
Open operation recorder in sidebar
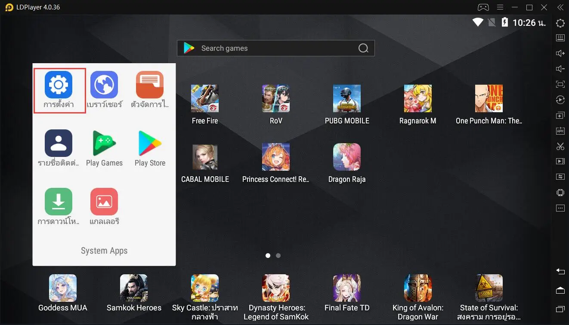[x=560, y=100]
